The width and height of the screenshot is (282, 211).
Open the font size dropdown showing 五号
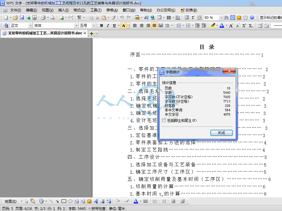pos(94,26)
